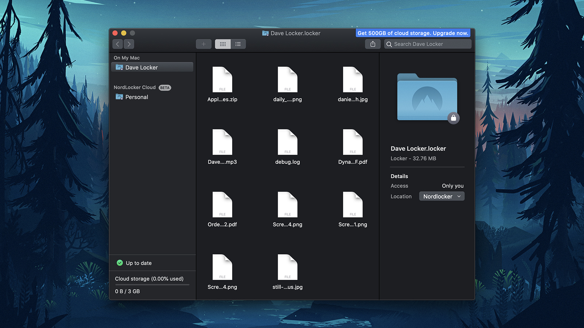This screenshot has height=328, width=584.
Task: Click the Dave Locker sidebar folder icon
Action: [x=119, y=67]
